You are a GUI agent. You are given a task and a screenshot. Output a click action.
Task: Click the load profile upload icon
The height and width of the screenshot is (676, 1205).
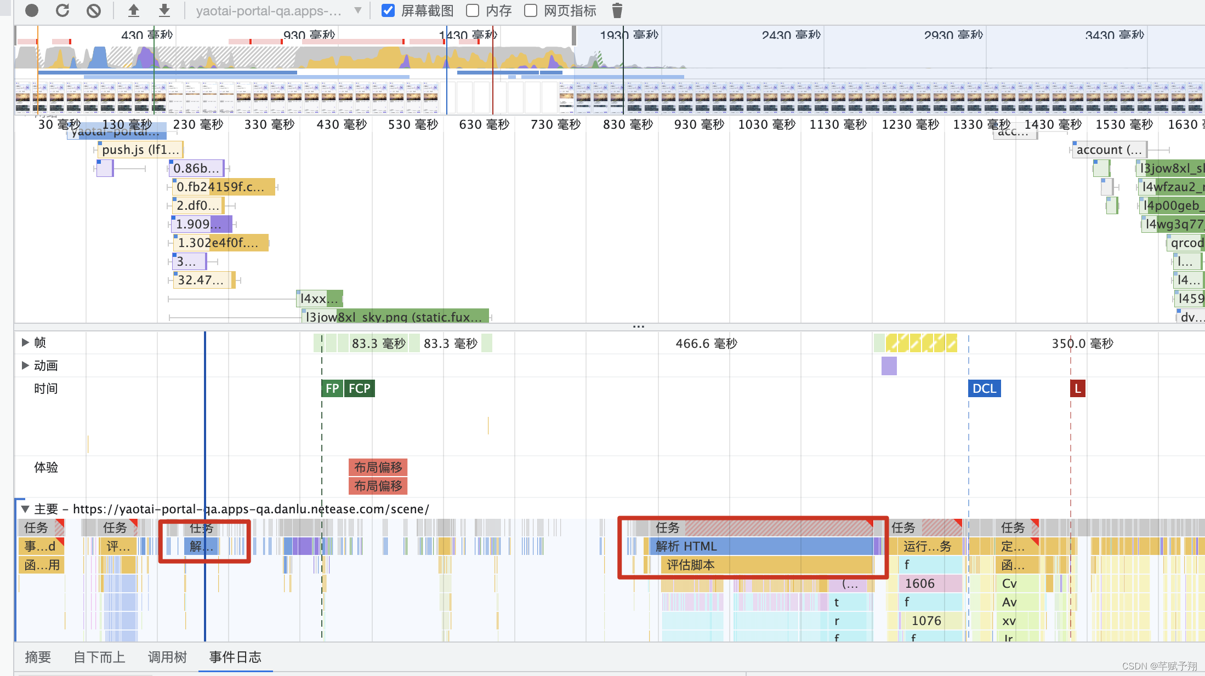pyautogui.click(x=134, y=10)
